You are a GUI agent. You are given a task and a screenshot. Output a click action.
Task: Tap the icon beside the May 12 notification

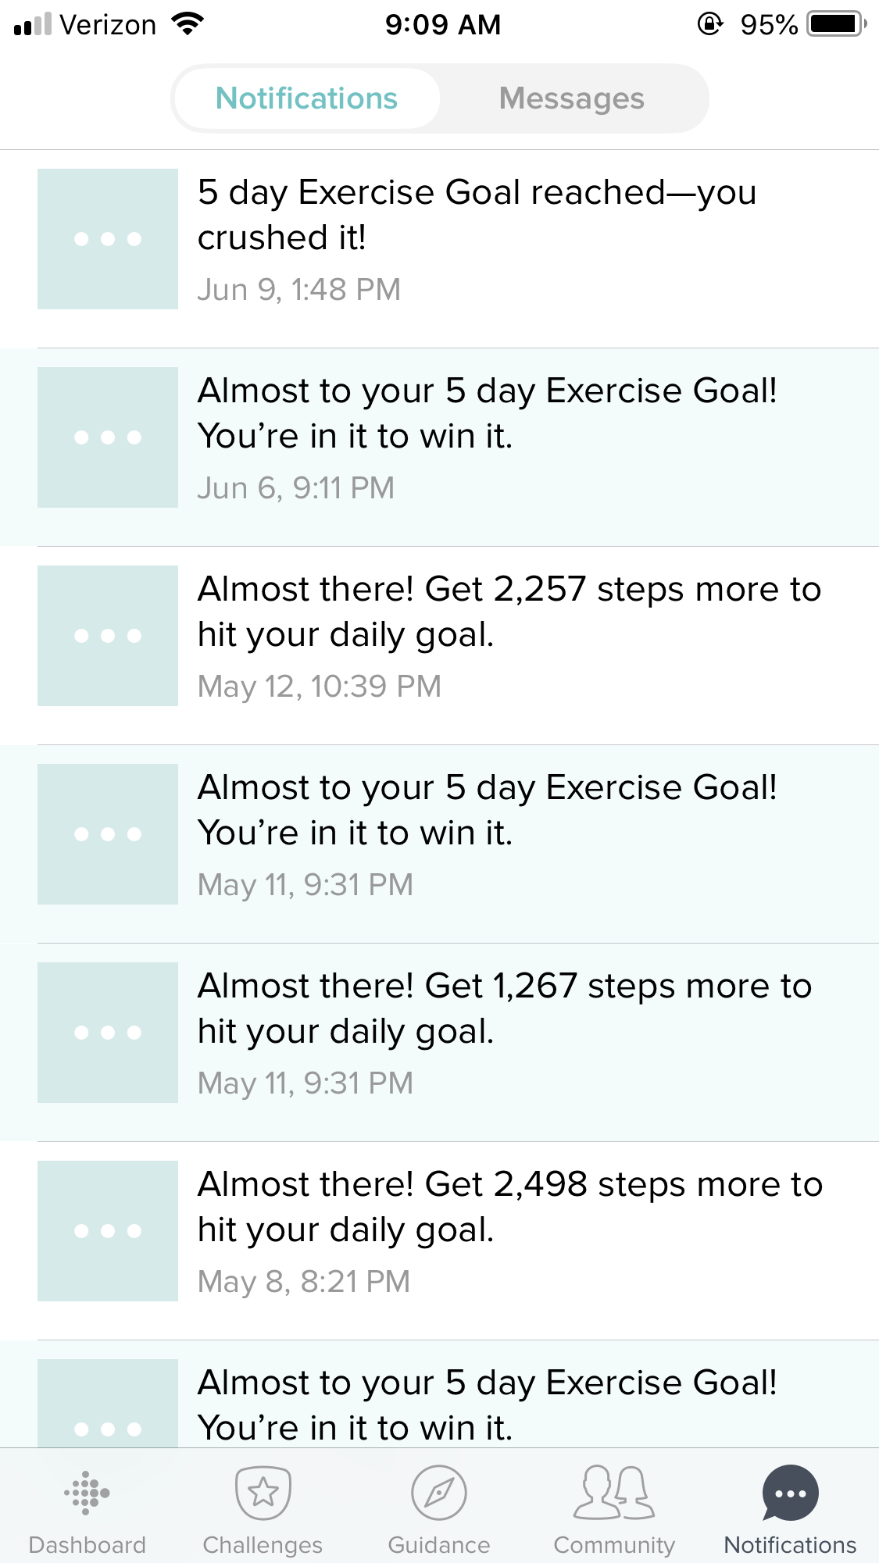click(108, 636)
